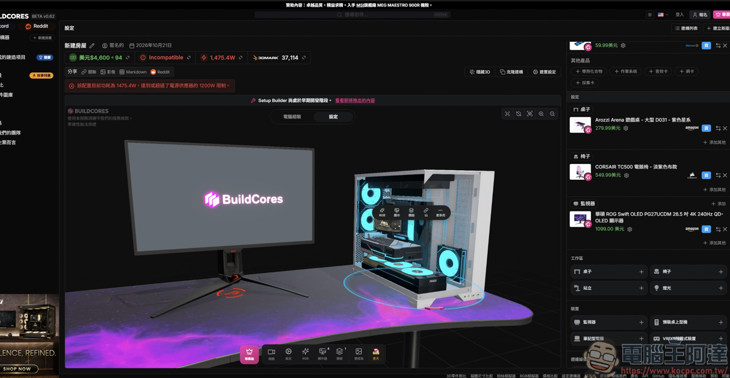Open 更多的 ellipsis in floating PC popup
Image resolution: width=730 pixels, height=378 pixels.
coord(440,212)
